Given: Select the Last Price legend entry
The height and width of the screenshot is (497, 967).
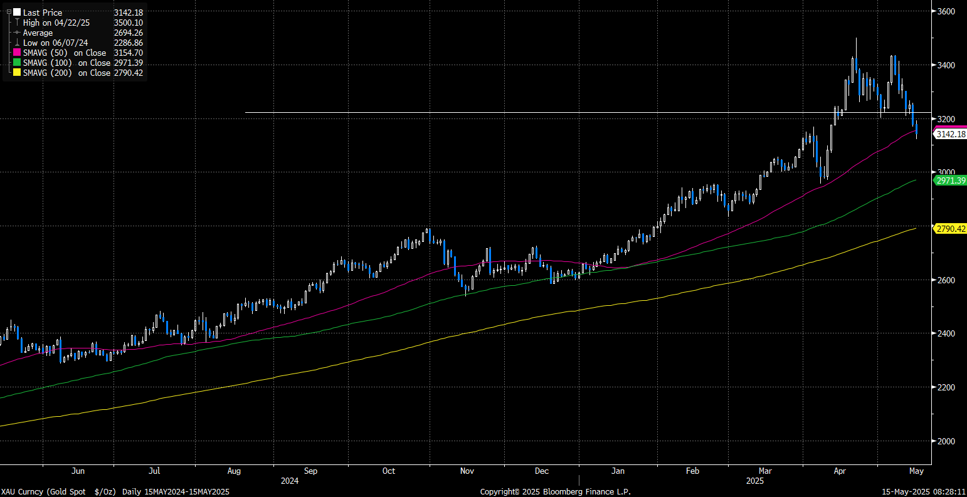Looking at the screenshot, I should click(x=42, y=13).
